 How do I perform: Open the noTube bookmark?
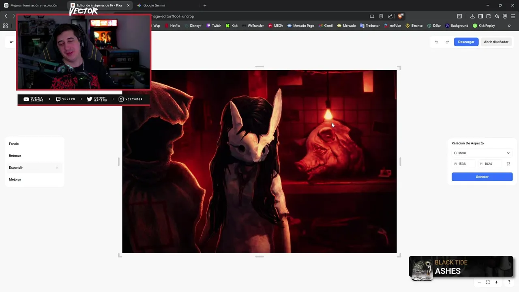[392, 26]
